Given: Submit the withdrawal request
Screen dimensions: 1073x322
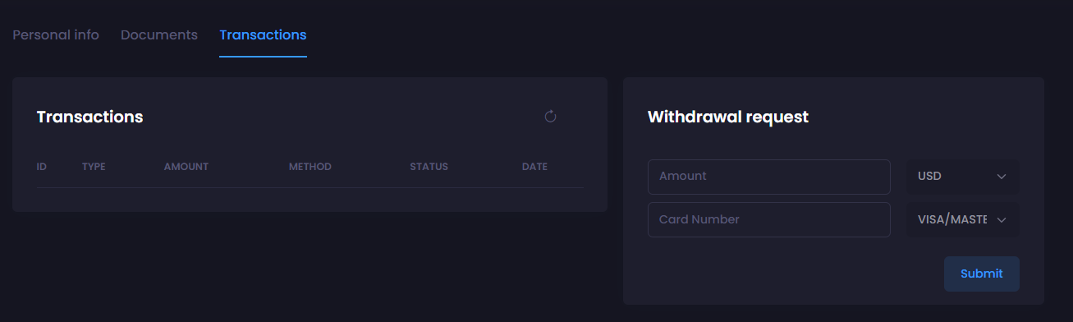Looking at the screenshot, I should 982,274.
